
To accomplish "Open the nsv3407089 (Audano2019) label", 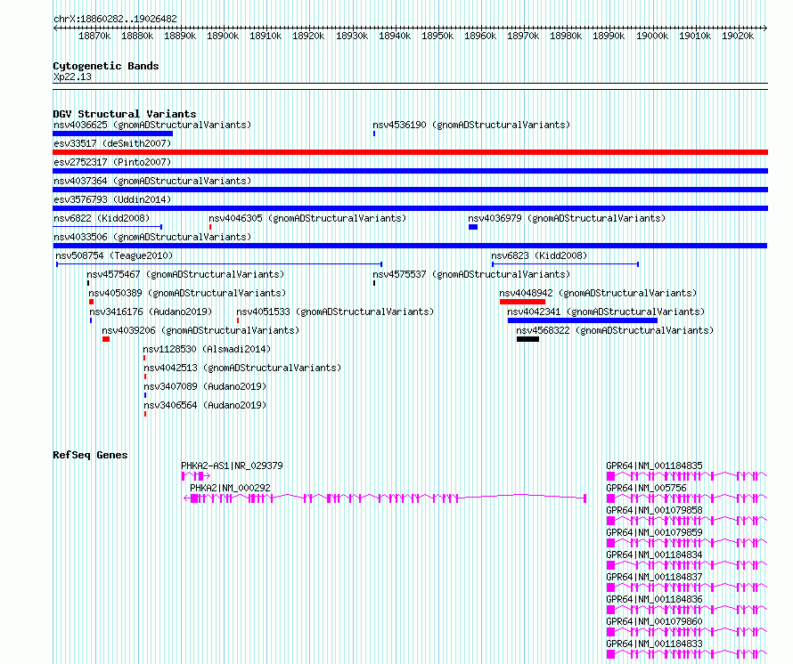I will (x=205, y=386).
